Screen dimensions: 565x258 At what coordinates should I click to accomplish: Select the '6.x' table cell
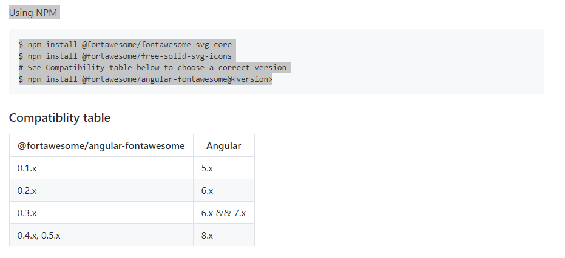tap(224, 190)
